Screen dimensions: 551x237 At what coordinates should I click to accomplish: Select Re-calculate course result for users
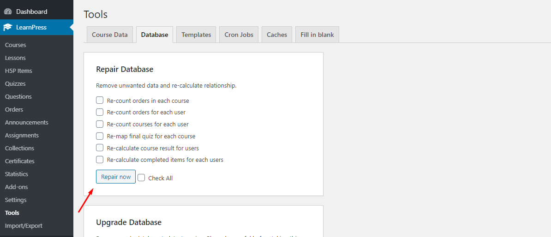[x=100, y=148]
